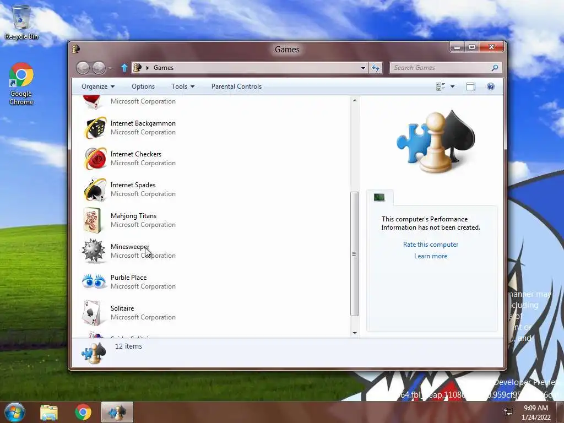The width and height of the screenshot is (564, 423).
Task: Click the Change your view icon
Action: point(441,86)
